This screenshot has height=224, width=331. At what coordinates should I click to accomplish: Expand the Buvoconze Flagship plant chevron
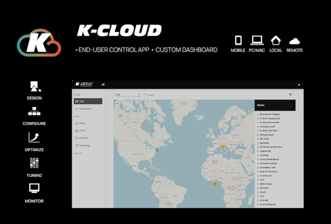[258, 114]
